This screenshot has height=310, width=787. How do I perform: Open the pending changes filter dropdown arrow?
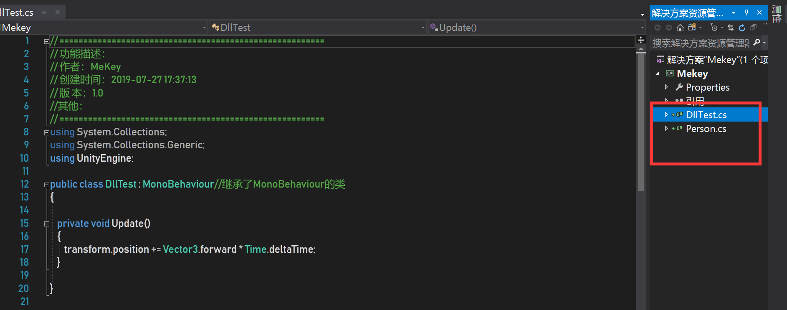click(722, 28)
